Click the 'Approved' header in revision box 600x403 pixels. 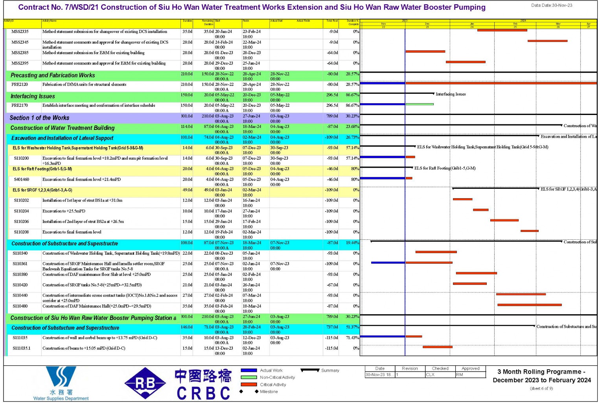tap(470, 368)
